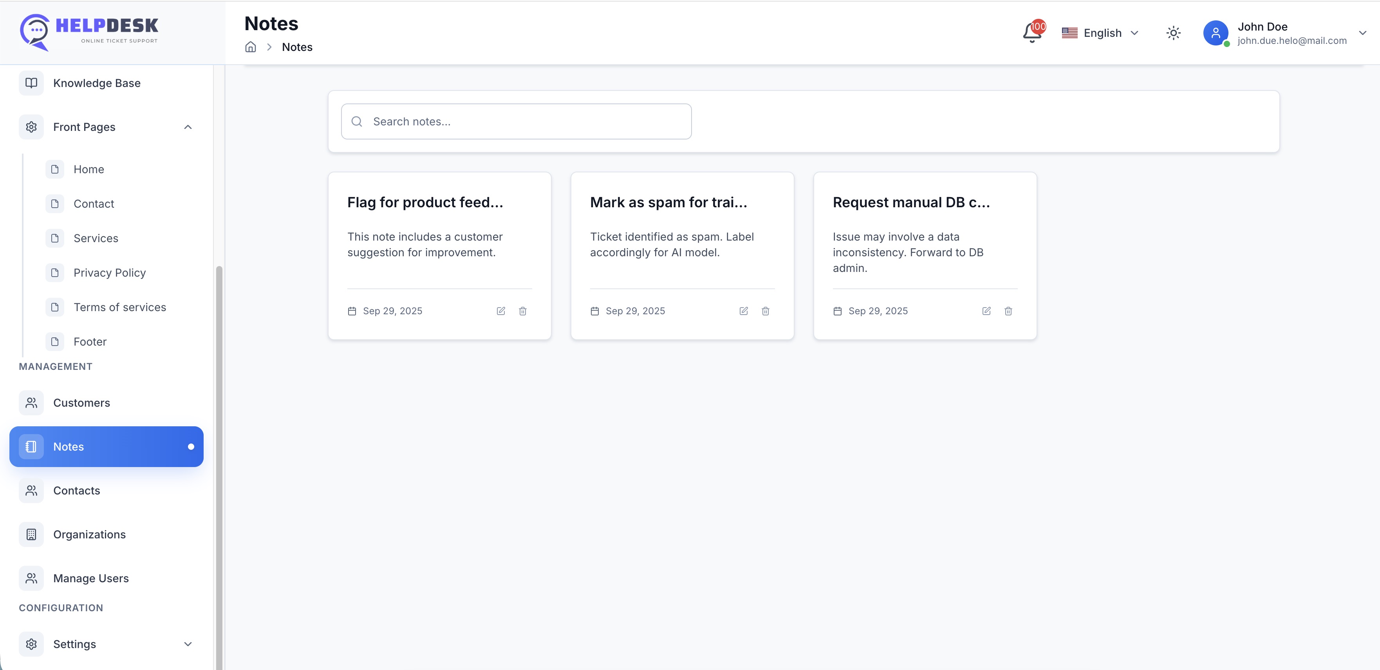Open Terms of services page
1380x670 pixels.
119,306
